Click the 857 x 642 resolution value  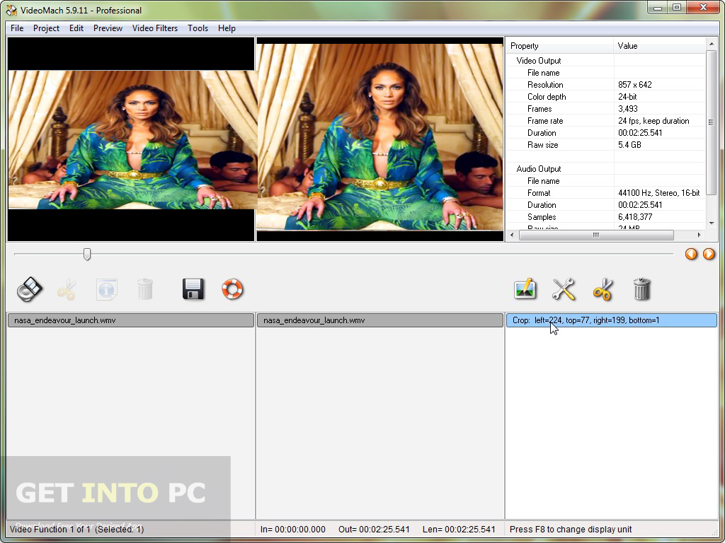tap(635, 85)
